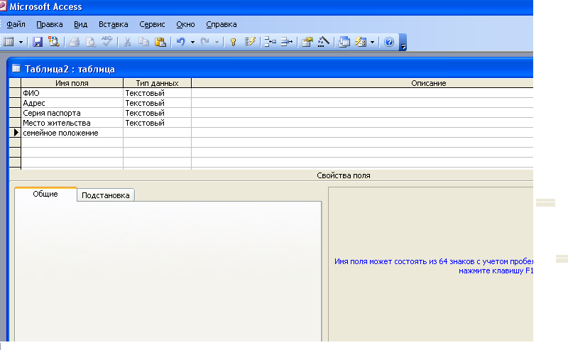Click current row arrow for семейное положение
The image size is (568, 350).
coord(15,133)
